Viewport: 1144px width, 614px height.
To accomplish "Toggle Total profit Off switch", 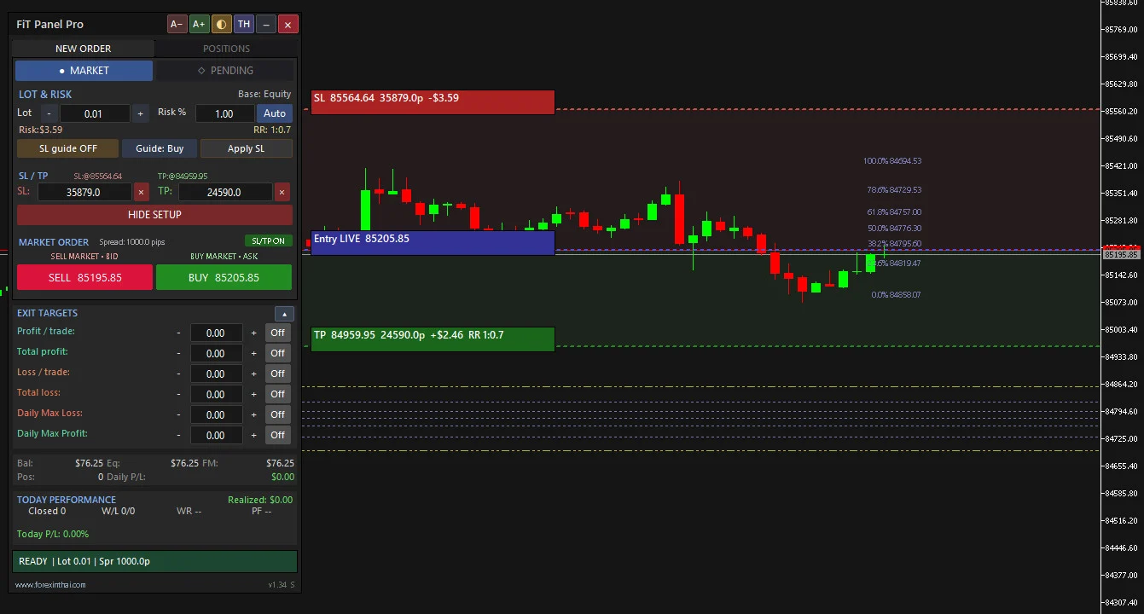I will (277, 353).
